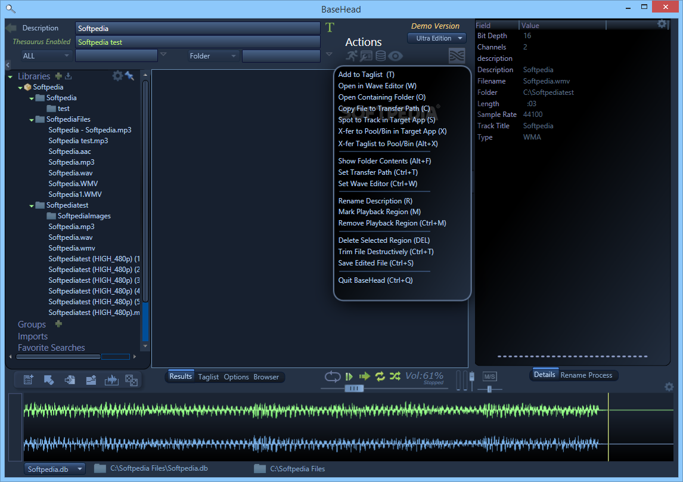
Task: Open waveform settings gear icon
Action: [x=669, y=387]
